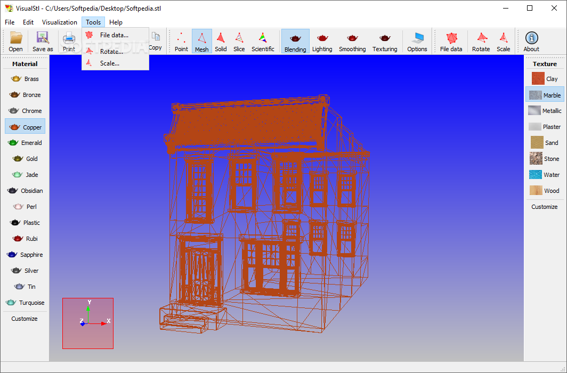Screen dimensions: 567x373
Task: Apply the Gold material
Action: point(25,159)
